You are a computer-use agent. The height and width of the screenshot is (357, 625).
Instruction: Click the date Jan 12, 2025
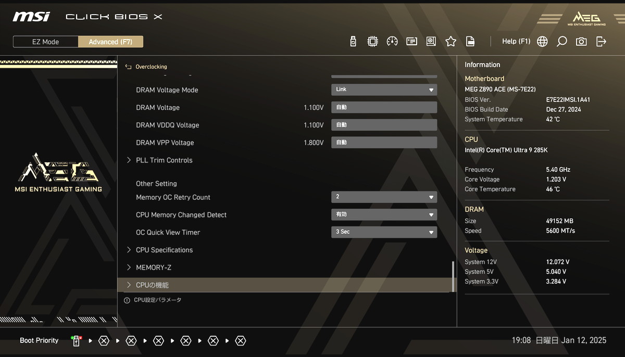584,340
